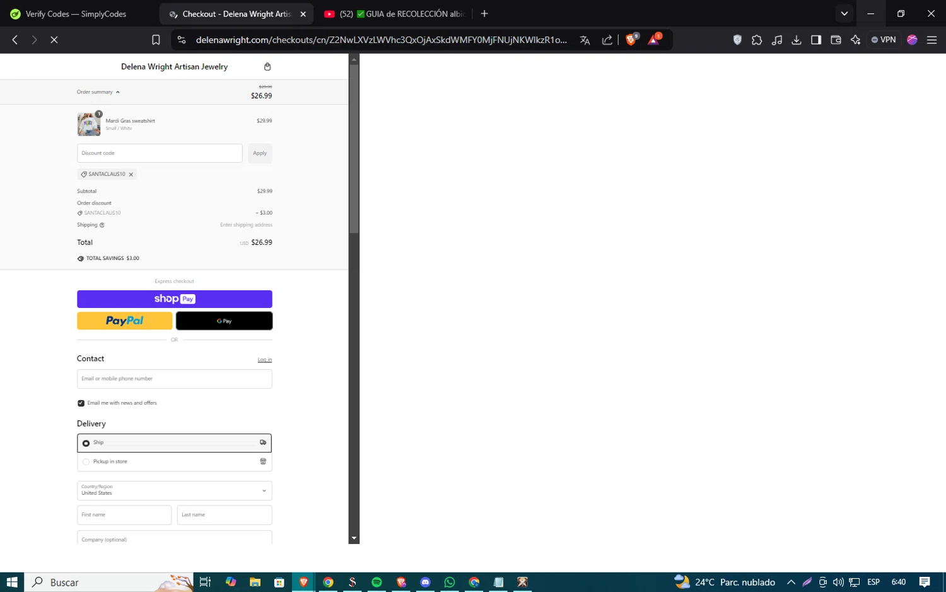Toggle the VPN button in toolbar
The image size is (946, 592).
point(884,40)
